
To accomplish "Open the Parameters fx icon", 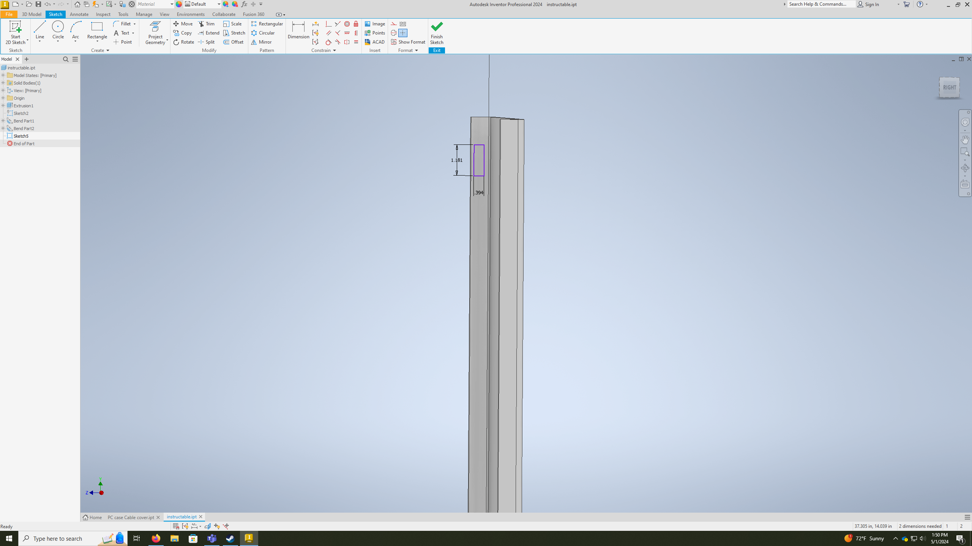I will pos(244,4).
